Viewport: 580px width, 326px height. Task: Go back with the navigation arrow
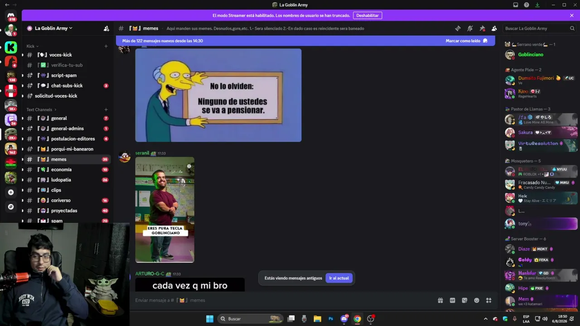coord(7,5)
